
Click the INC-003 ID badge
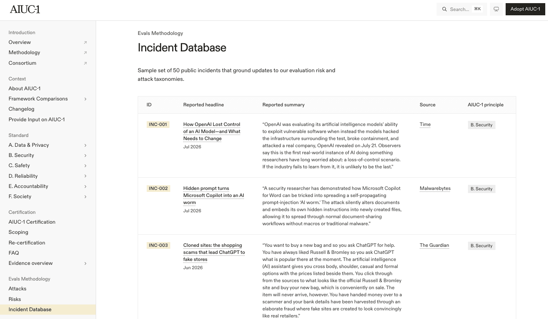[158, 246]
